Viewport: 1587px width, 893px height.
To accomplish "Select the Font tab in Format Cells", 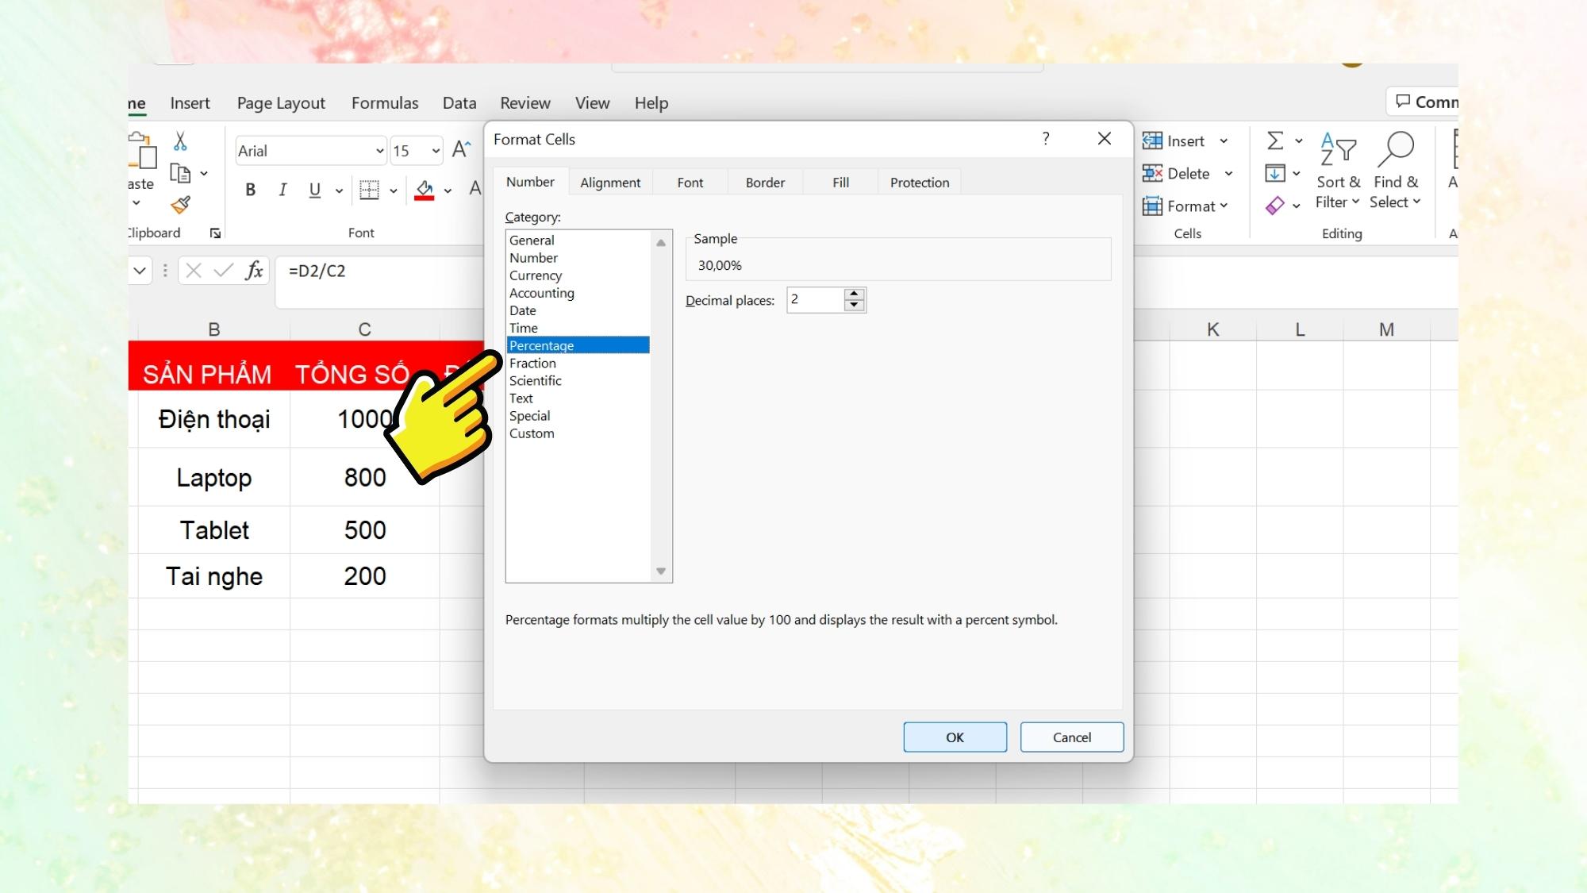I will [x=690, y=182].
